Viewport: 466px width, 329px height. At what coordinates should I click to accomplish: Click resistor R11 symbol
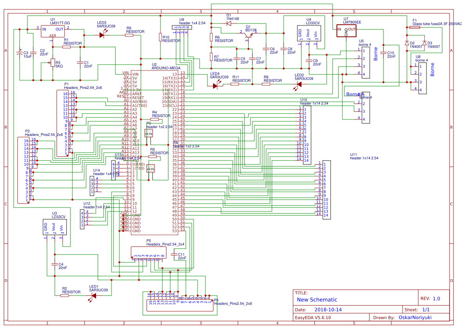tap(235, 84)
